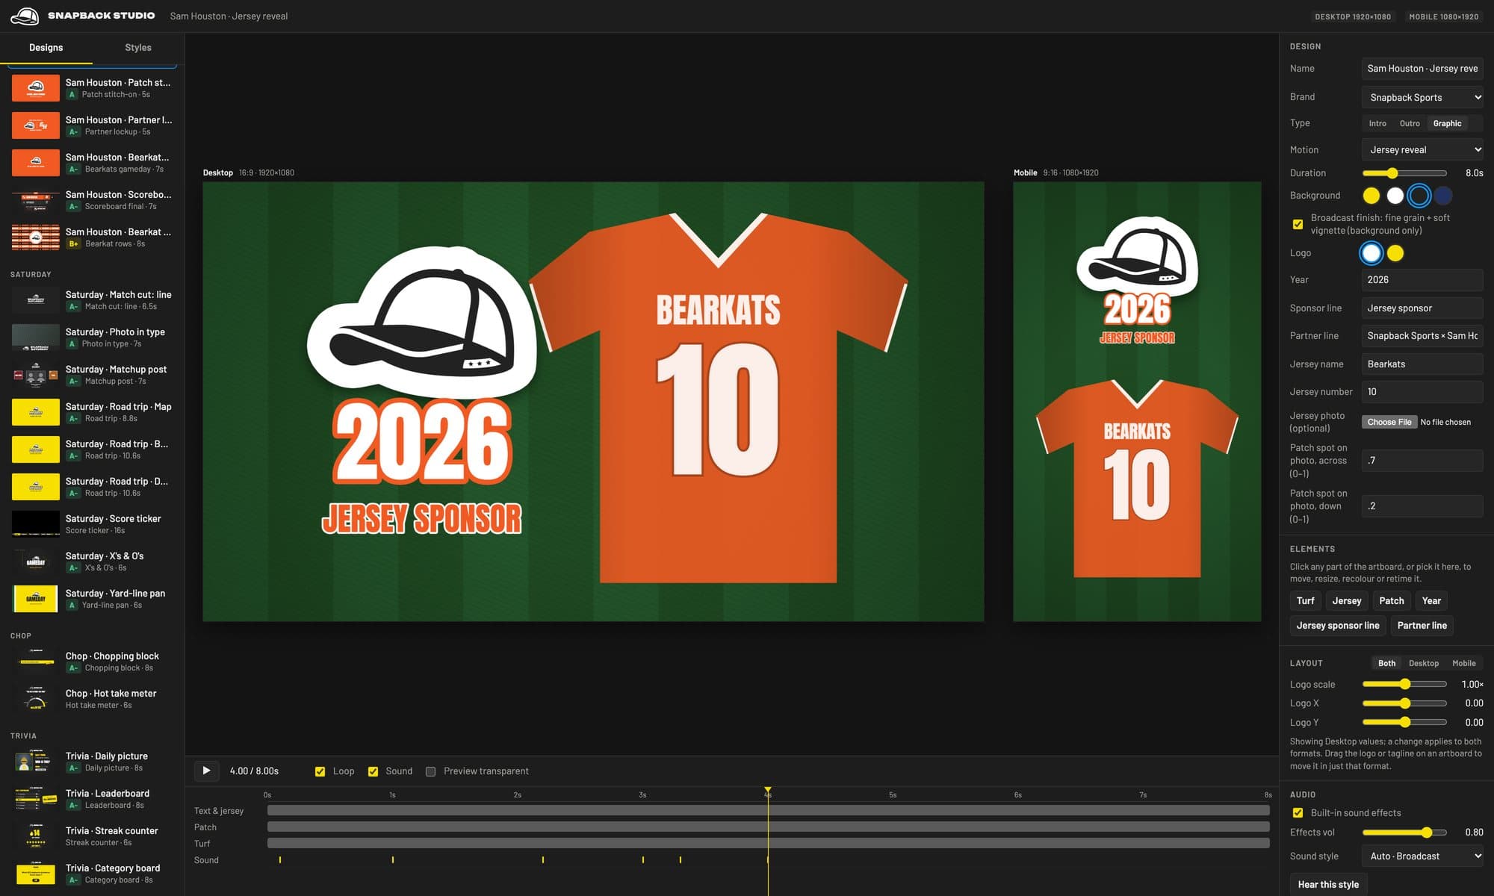Select Sam Houston Bearkat rows thumbnail
Image resolution: width=1494 pixels, height=896 pixels.
click(x=36, y=237)
